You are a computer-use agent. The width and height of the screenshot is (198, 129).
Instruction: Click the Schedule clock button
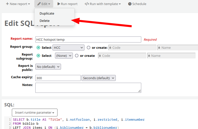click(137, 4)
